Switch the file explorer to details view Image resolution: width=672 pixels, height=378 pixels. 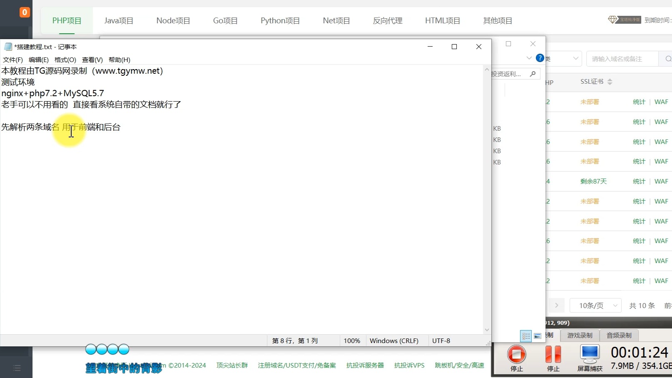click(x=526, y=336)
